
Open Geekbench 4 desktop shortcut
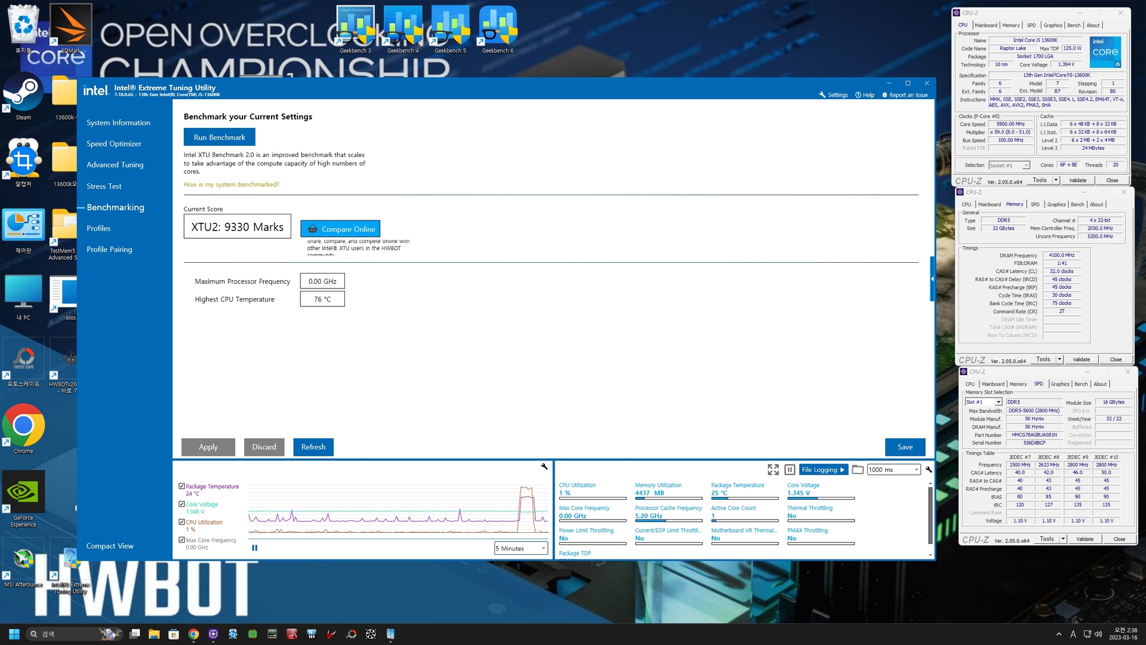403,29
